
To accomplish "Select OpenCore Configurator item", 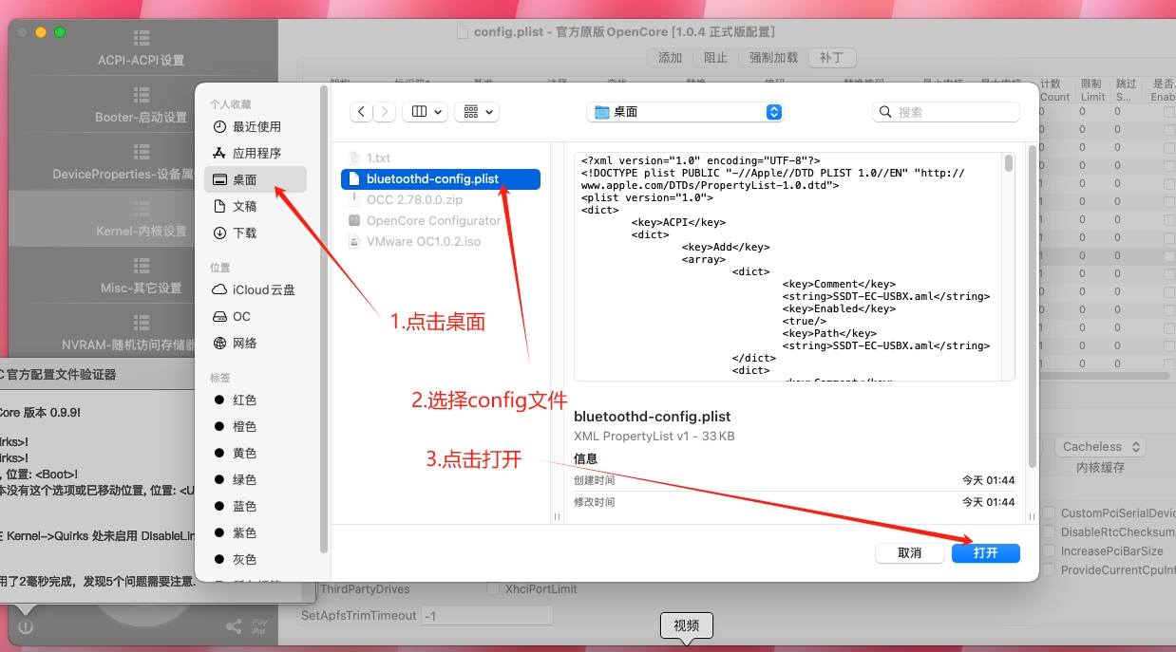I will pyautogui.click(x=441, y=220).
